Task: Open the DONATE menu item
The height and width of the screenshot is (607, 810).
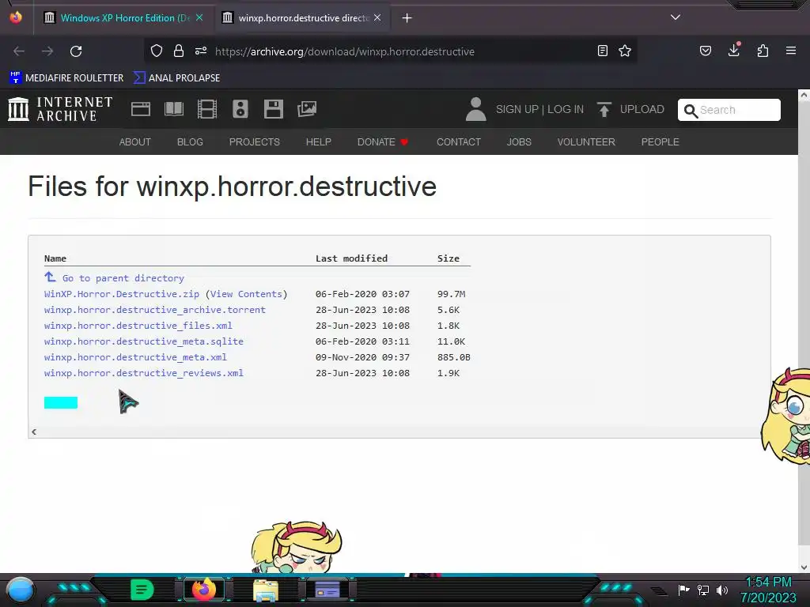Action: (383, 142)
